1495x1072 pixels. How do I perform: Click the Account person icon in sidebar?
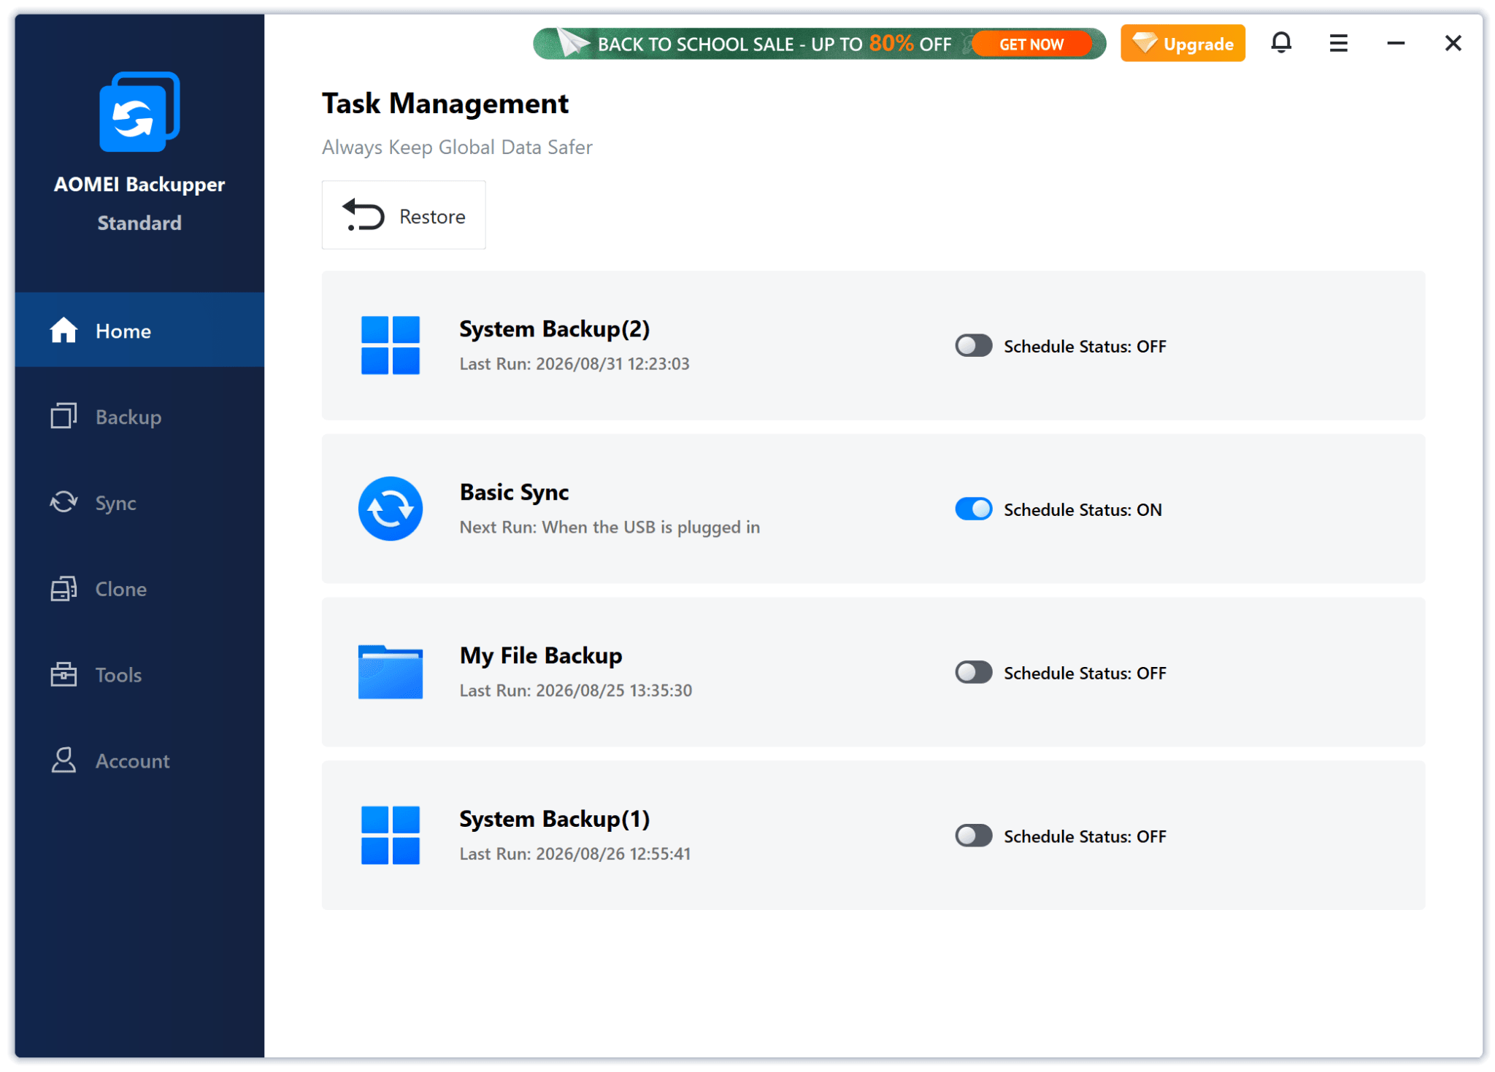tap(64, 760)
